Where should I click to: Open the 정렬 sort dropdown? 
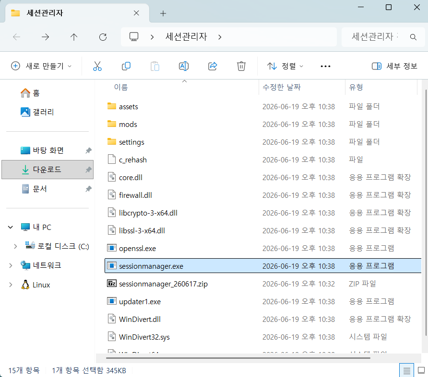point(285,66)
